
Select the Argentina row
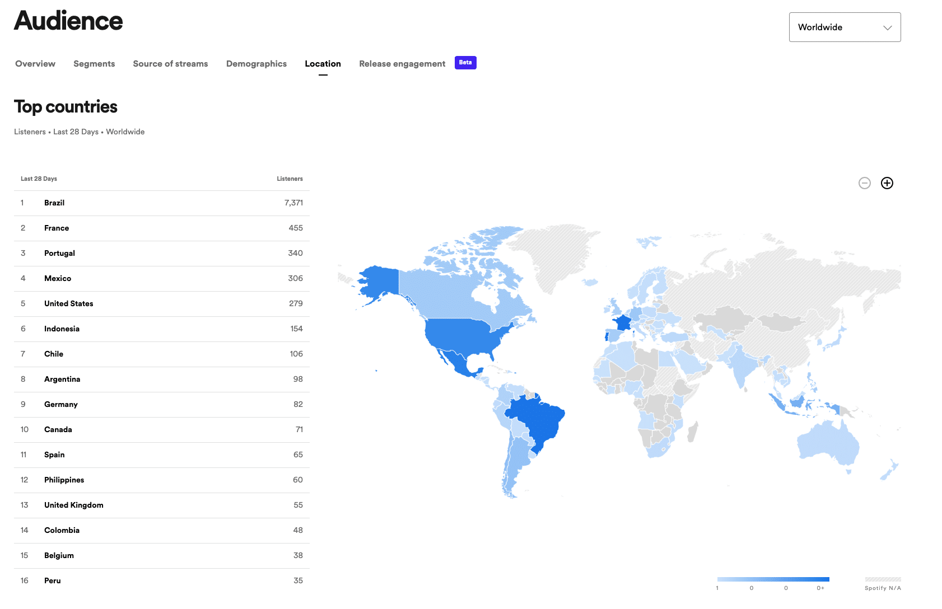[161, 380]
